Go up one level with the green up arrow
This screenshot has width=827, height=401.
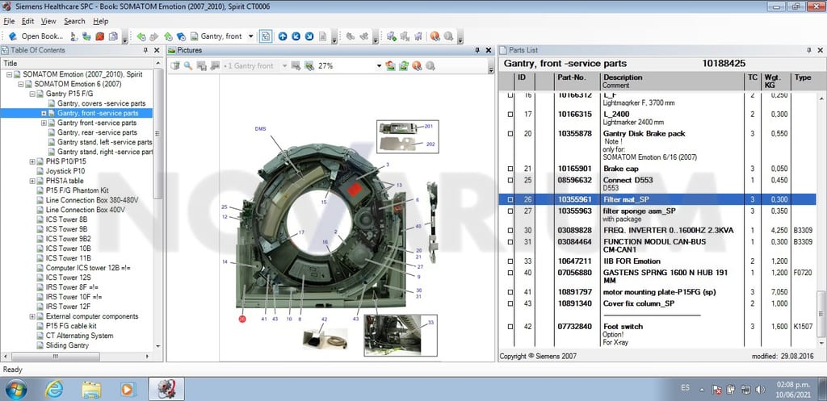[x=168, y=36]
